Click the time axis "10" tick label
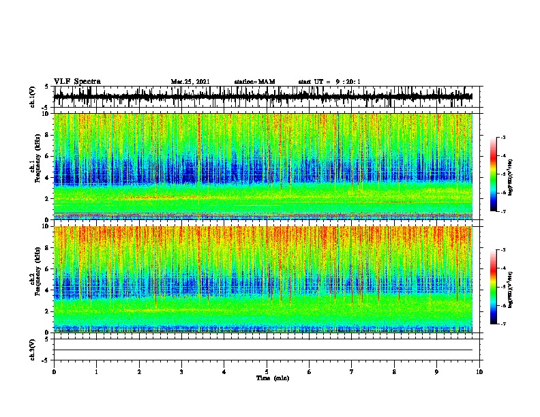Viewport: 540px width, 417px height. (479, 372)
